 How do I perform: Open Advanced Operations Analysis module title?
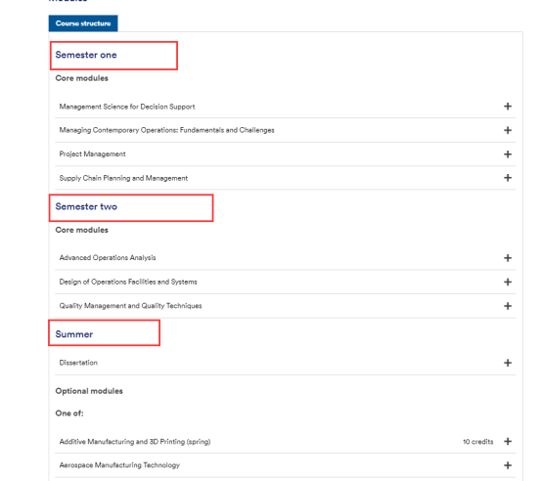coord(108,257)
